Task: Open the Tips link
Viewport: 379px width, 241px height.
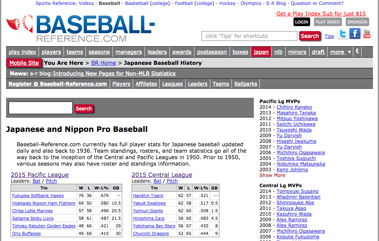Action: (329, 36)
